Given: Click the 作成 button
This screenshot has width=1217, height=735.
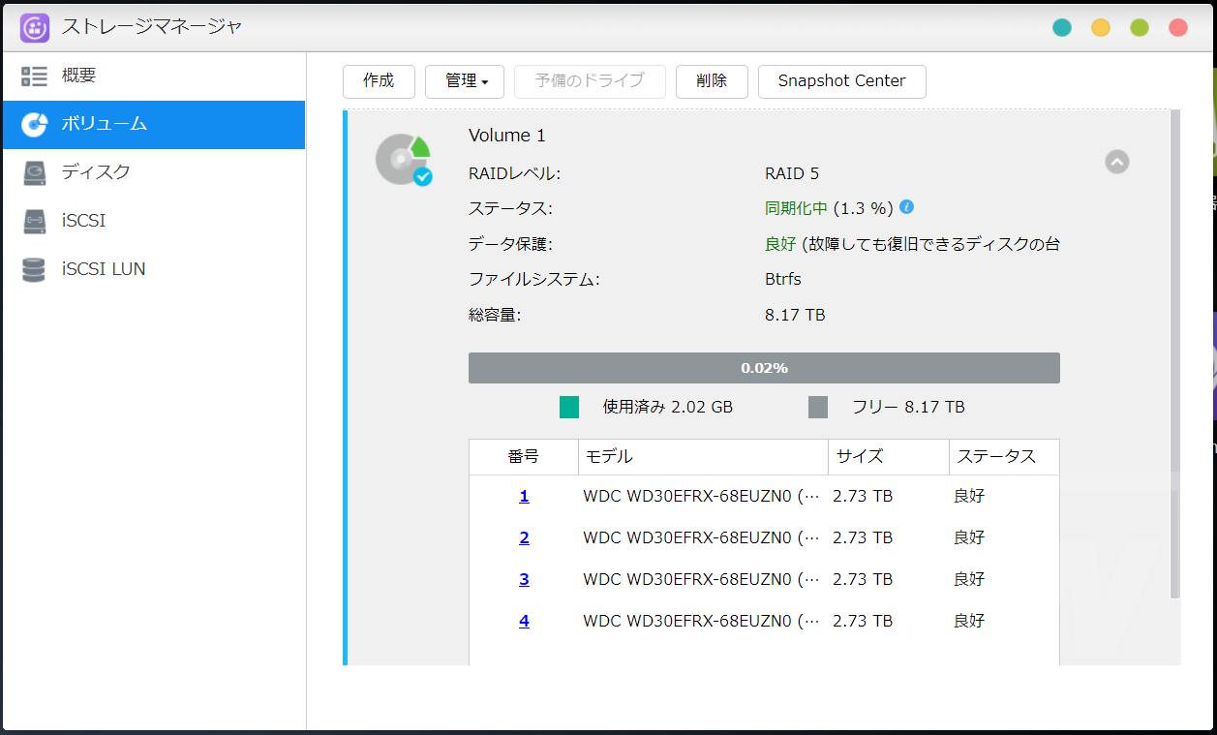Looking at the screenshot, I should coord(379,81).
